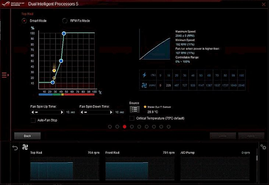This screenshot has width=269, height=185.
Task: Increase Fan Spin Up Time with right arrow
Action: (x=62, y=112)
